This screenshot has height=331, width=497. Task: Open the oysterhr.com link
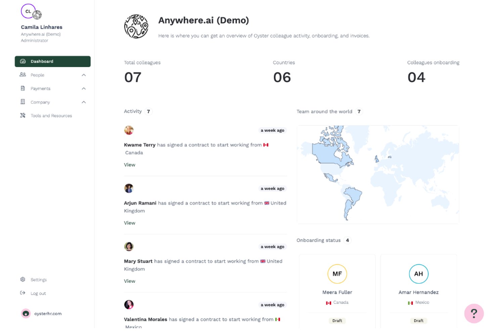coord(48,314)
